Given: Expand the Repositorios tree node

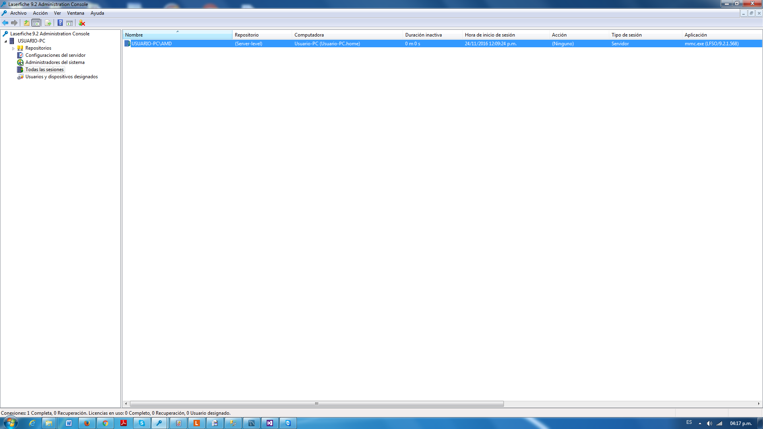Looking at the screenshot, I should [13, 48].
